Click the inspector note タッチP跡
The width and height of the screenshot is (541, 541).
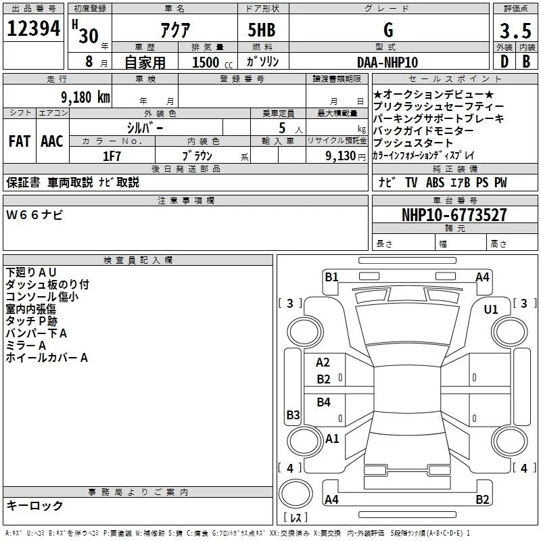pos(31,321)
